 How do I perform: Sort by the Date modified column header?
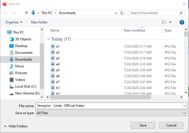[x=134, y=30]
